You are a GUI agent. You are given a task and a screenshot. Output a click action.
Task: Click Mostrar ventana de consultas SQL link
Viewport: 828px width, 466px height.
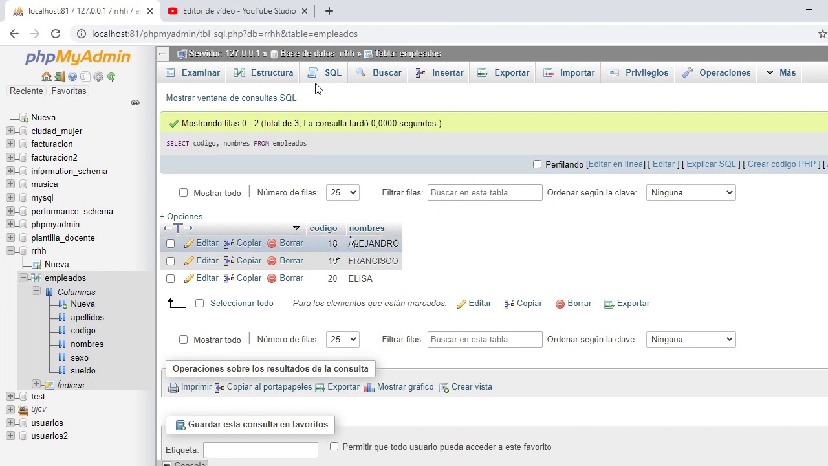[x=231, y=98]
